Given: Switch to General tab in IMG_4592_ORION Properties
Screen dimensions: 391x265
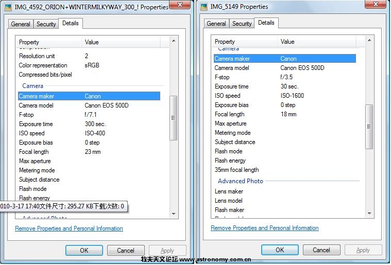Looking at the screenshot, I should (x=21, y=24).
